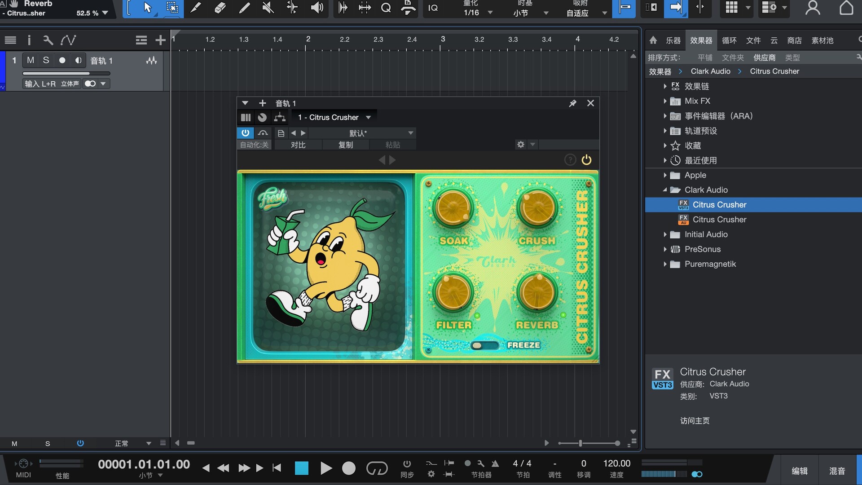Select the Range tool
The height and width of the screenshot is (485, 862).
point(172,8)
